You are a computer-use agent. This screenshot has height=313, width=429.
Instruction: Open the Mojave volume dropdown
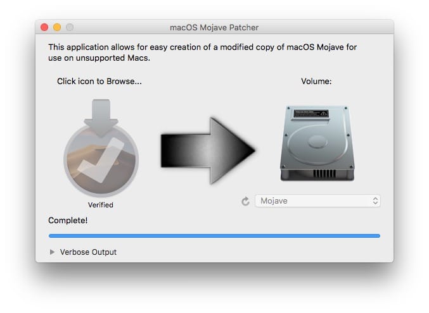[317, 201]
